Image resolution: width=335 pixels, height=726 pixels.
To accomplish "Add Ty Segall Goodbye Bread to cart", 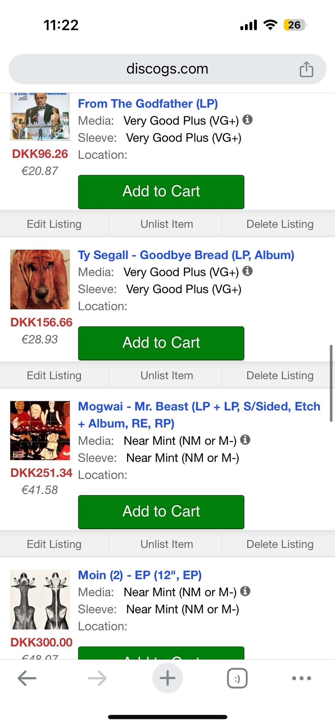I will (x=161, y=343).
